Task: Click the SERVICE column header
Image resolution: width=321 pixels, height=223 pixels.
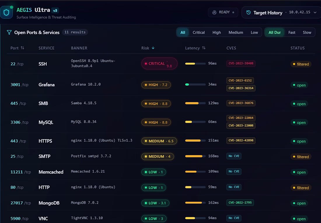Action: tap(46, 48)
